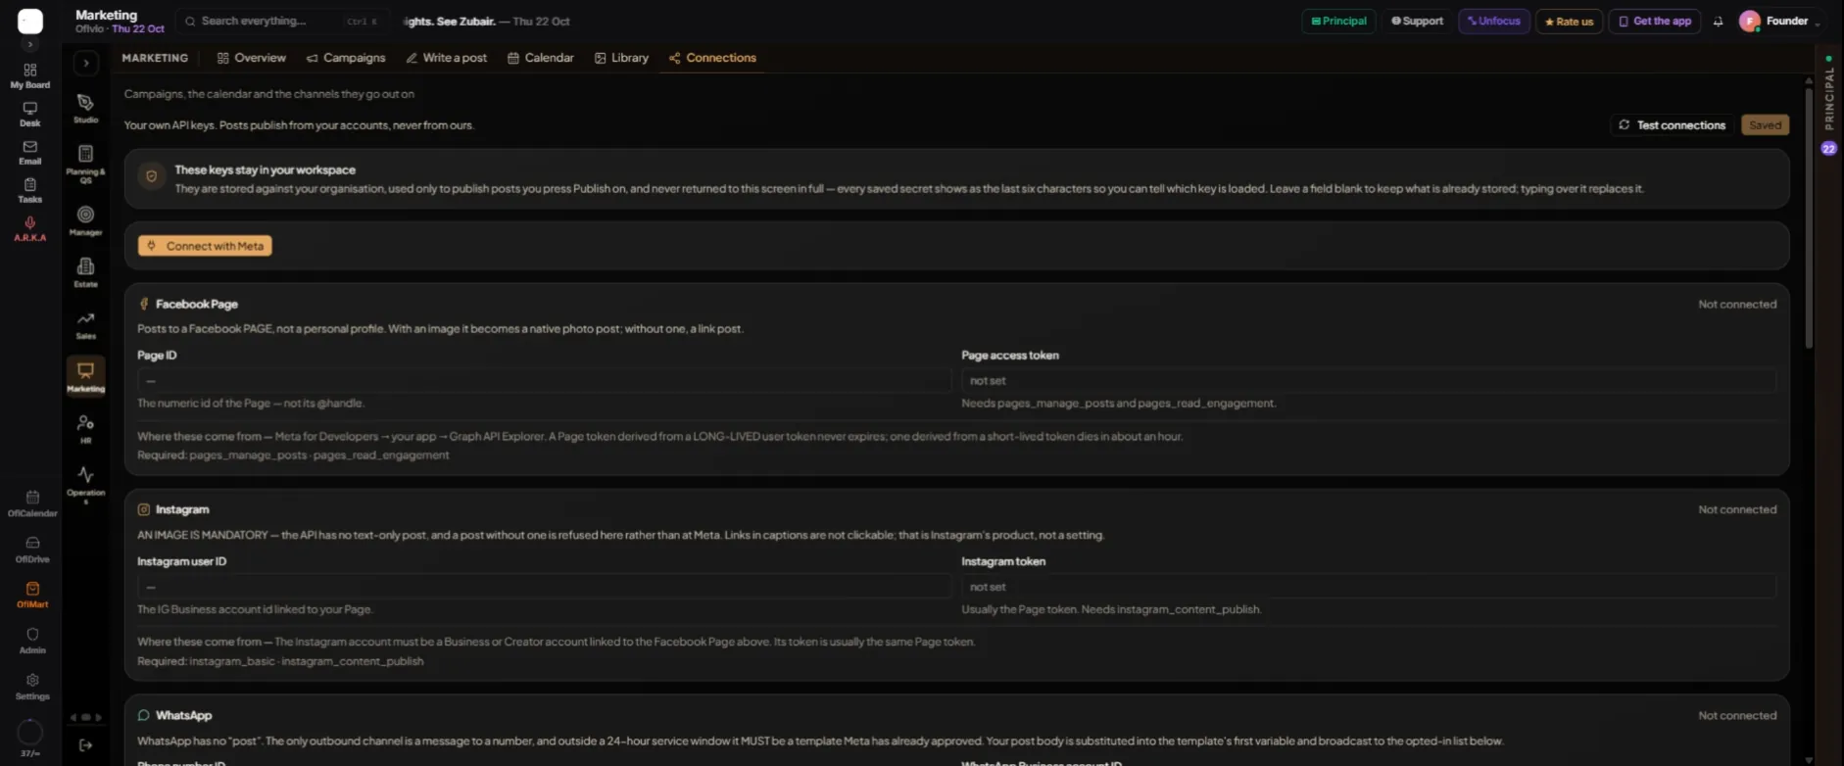This screenshot has width=1844, height=766.
Task: Open the Write a post tab
Action: 447,58
